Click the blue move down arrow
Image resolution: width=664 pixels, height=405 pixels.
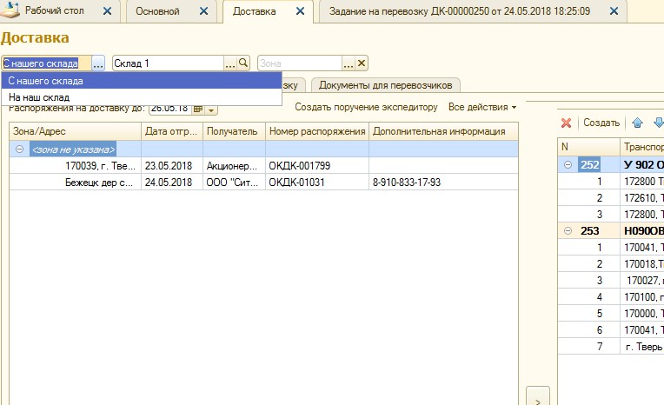658,123
